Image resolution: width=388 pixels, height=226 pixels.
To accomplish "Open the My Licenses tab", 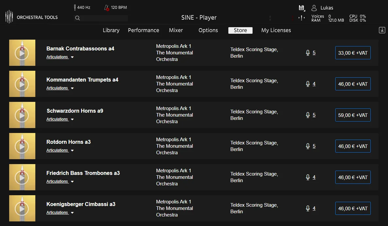I will pyautogui.click(x=276, y=30).
